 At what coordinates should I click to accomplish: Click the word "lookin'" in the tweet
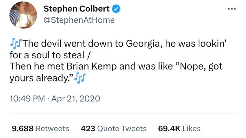coord(212,44)
